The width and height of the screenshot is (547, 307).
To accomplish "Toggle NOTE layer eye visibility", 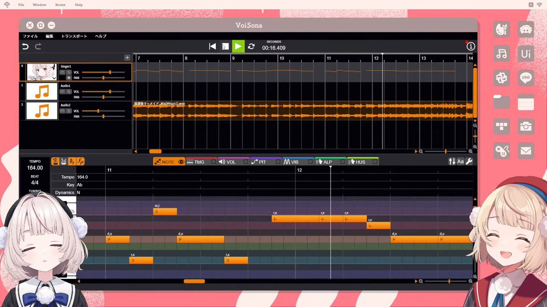I will point(181,162).
